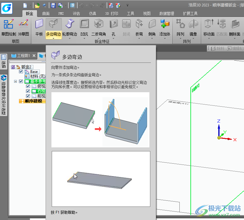
Task: Expand the 镜像 dropdown arrow
Action: (x=193, y=38)
